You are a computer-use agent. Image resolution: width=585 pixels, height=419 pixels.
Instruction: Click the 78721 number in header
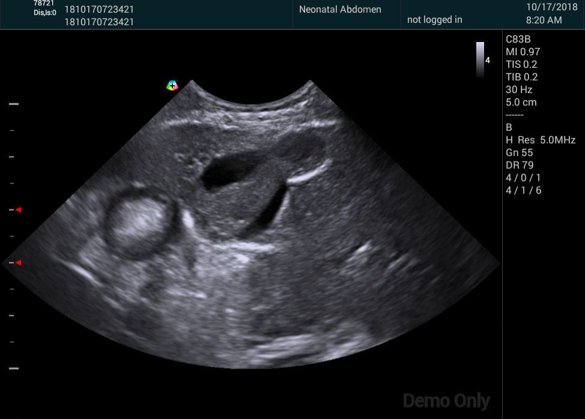tap(44, 4)
